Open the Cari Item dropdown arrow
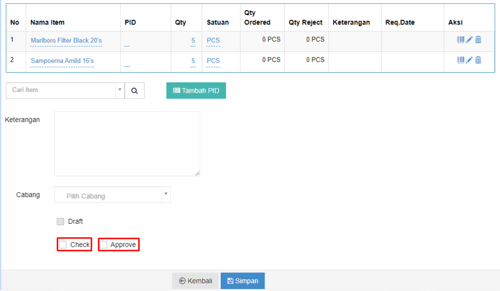This screenshot has width=500, height=291. 120,90
